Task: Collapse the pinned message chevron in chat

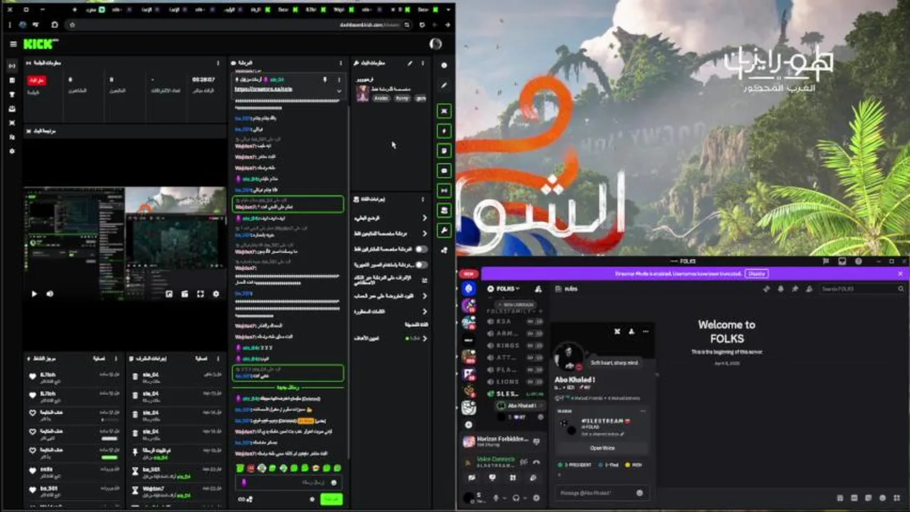Action: [x=339, y=90]
